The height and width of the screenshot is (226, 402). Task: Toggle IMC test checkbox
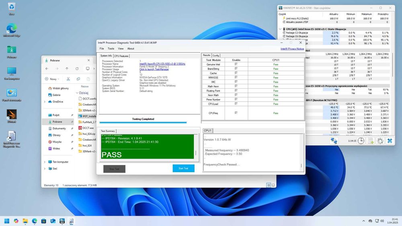click(x=236, y=81)
